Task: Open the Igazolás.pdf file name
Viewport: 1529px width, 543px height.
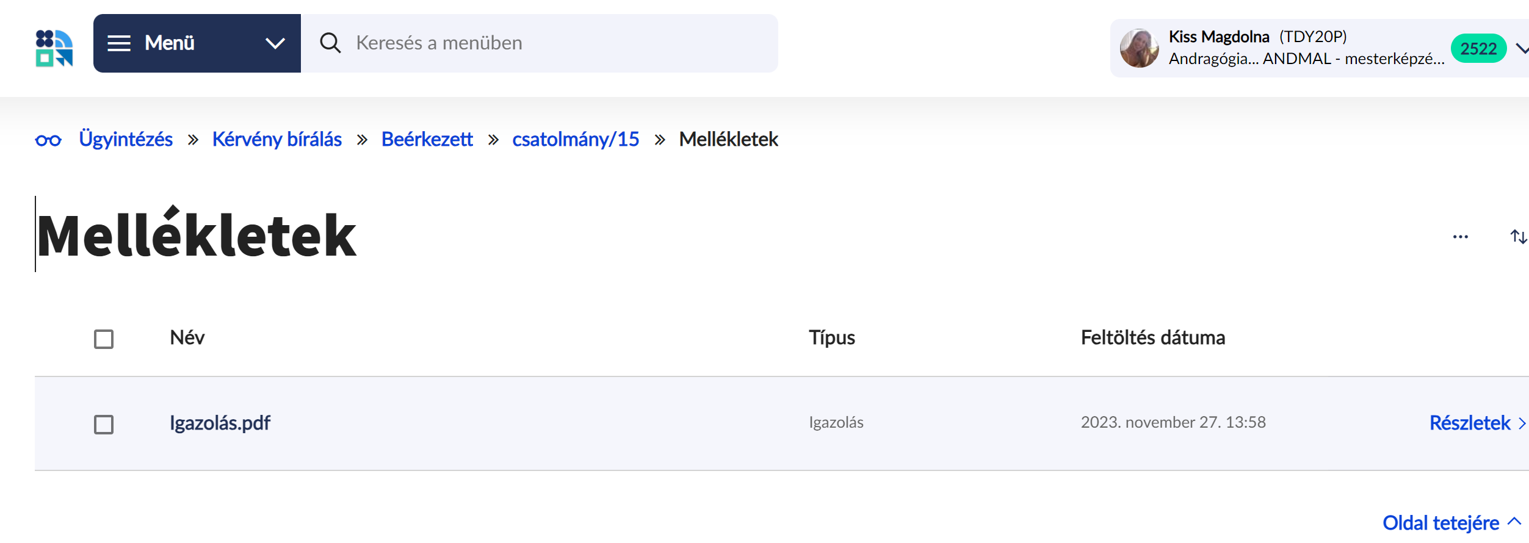Action: (220, 423)
